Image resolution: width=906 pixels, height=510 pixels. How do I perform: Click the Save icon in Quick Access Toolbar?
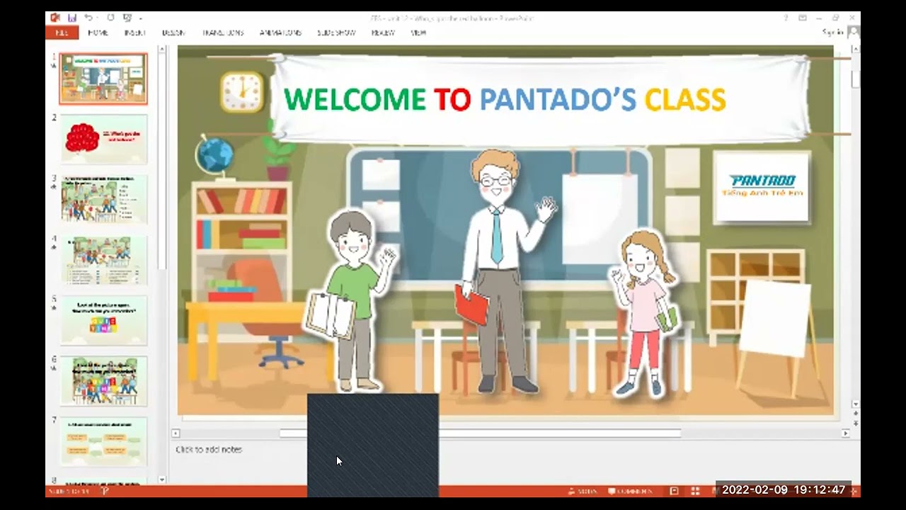pos(72,18)
